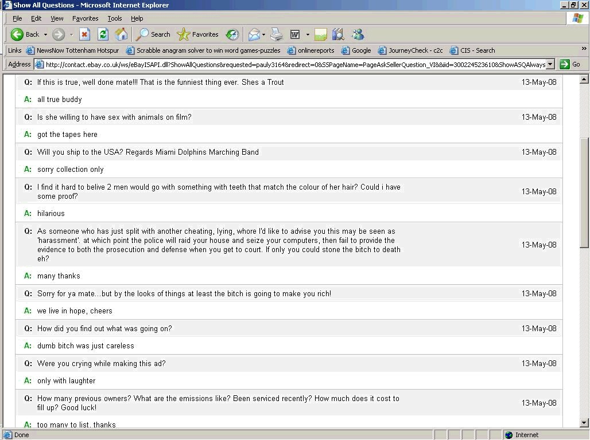This screenshot has height=440, width=590.
Task: Open the Search pane
Action: (x=153, y=34)
